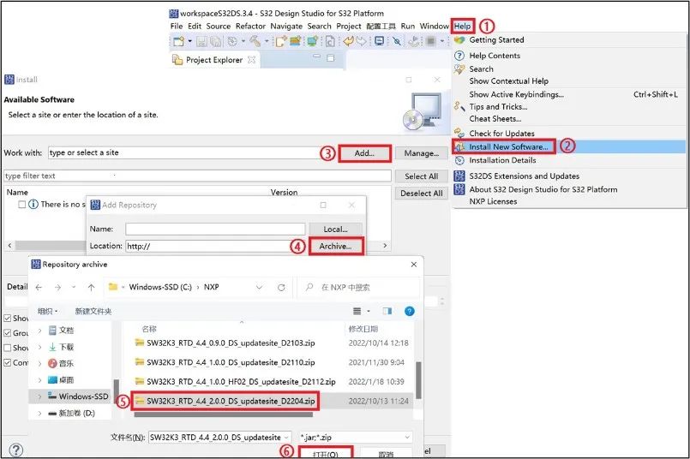The width and height of the screenshot is (690, 459).
Task: Expand the 文档 tree node
Action: 39,331
